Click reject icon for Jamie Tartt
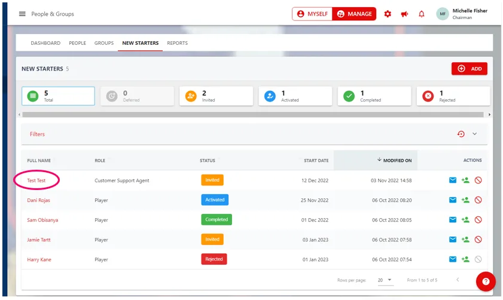This screenshot has width=503, height=300. [x=478, y=240]
